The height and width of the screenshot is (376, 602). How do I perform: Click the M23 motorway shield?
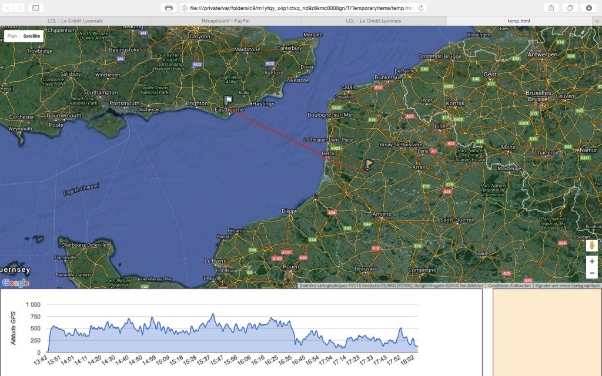click(198, 65)
